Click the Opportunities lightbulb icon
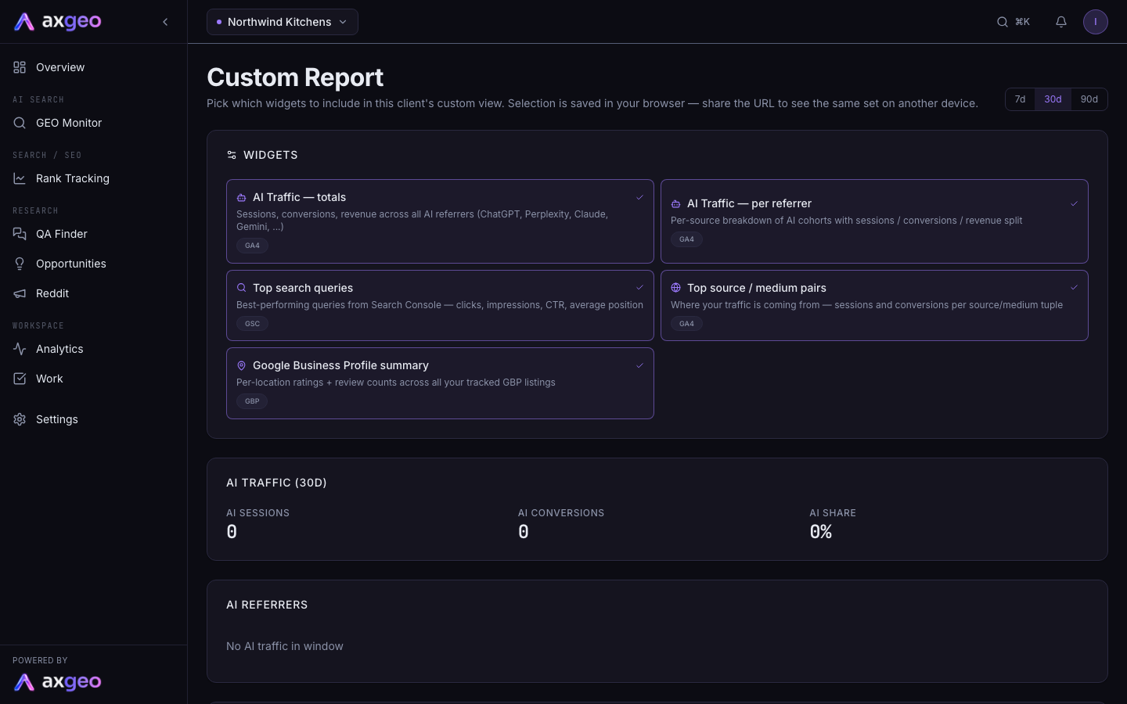Image resolution: width=1127 pixels, height=704 pixels. coord(20,264)
